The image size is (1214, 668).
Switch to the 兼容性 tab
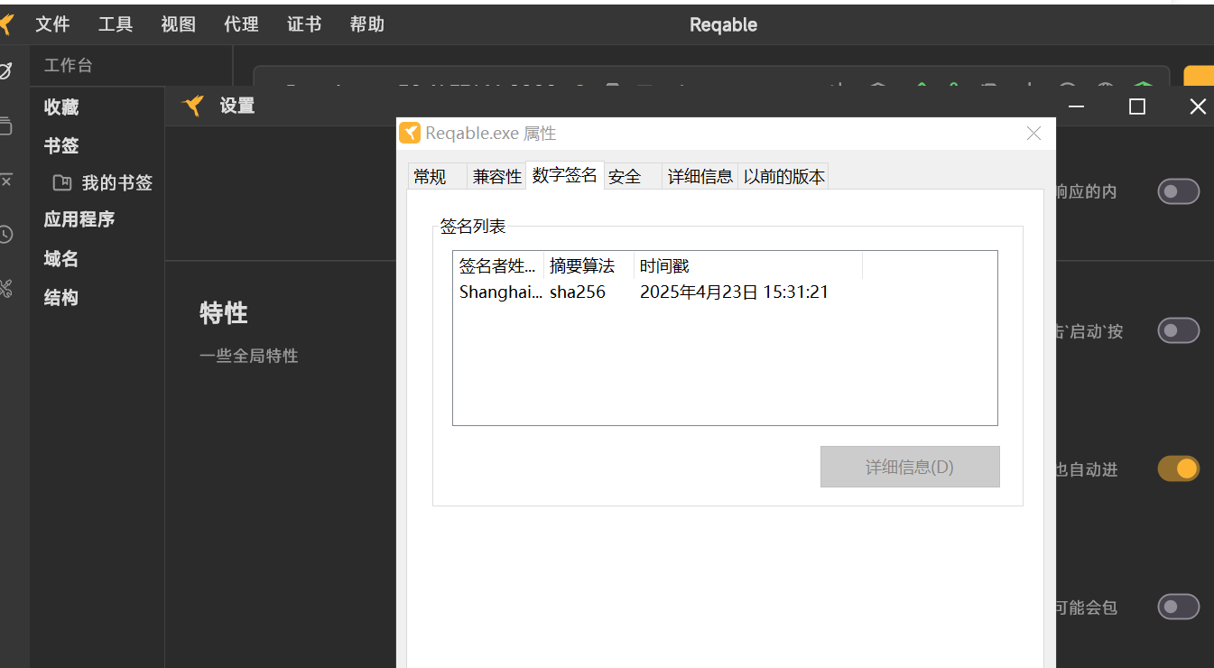(497, 177)
